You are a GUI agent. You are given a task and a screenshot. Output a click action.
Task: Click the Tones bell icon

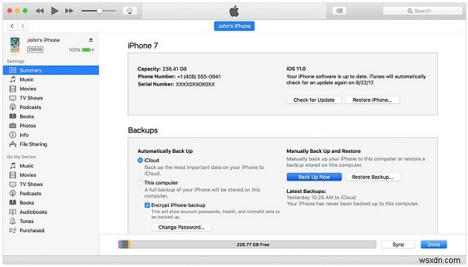click(x=13, y=221)
